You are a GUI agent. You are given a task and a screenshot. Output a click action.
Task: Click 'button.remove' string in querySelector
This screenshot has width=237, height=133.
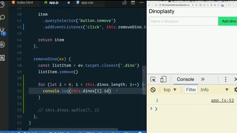pyautogui.click(x=97, y=21)
